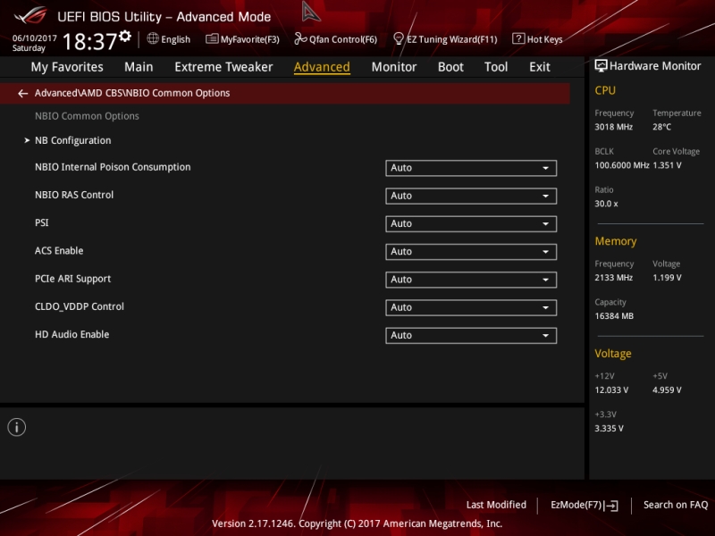Open NBIO Internal Poison Consumption dropdown

(x=471, y=168)
